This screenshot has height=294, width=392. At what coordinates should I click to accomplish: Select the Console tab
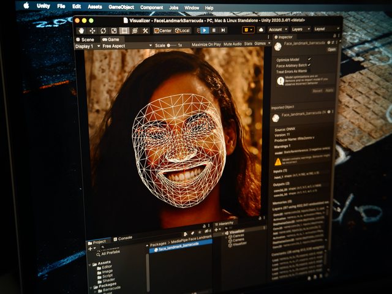click(x=123, y=238)
